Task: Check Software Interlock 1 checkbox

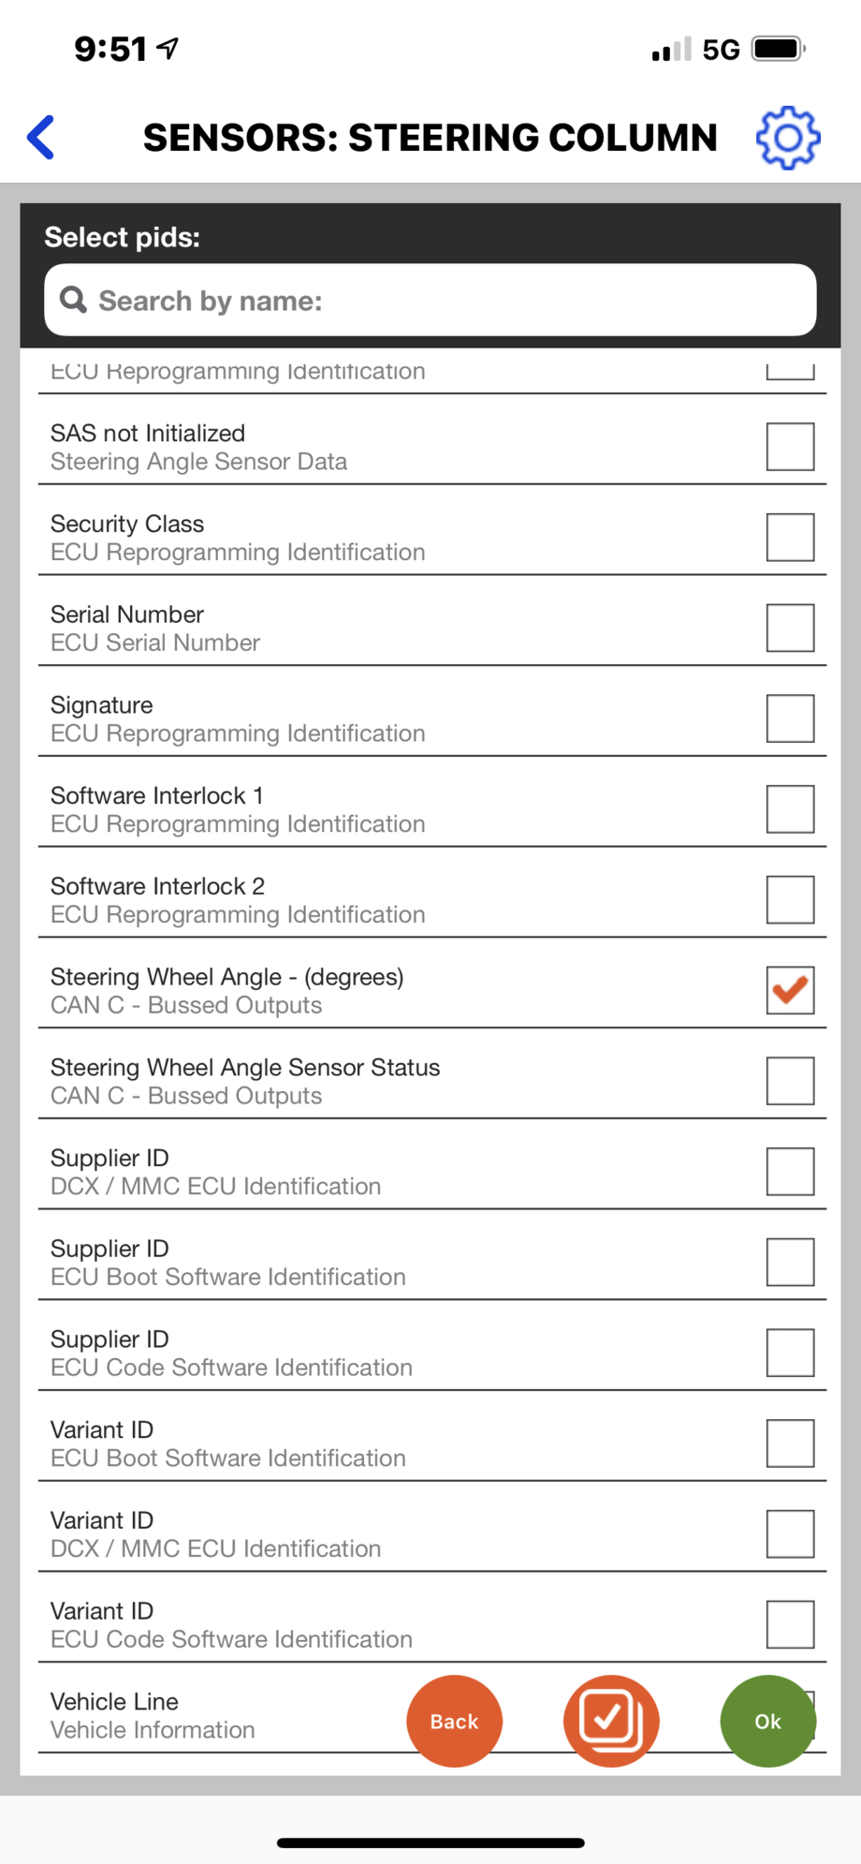Action: [x=790, y=808]
